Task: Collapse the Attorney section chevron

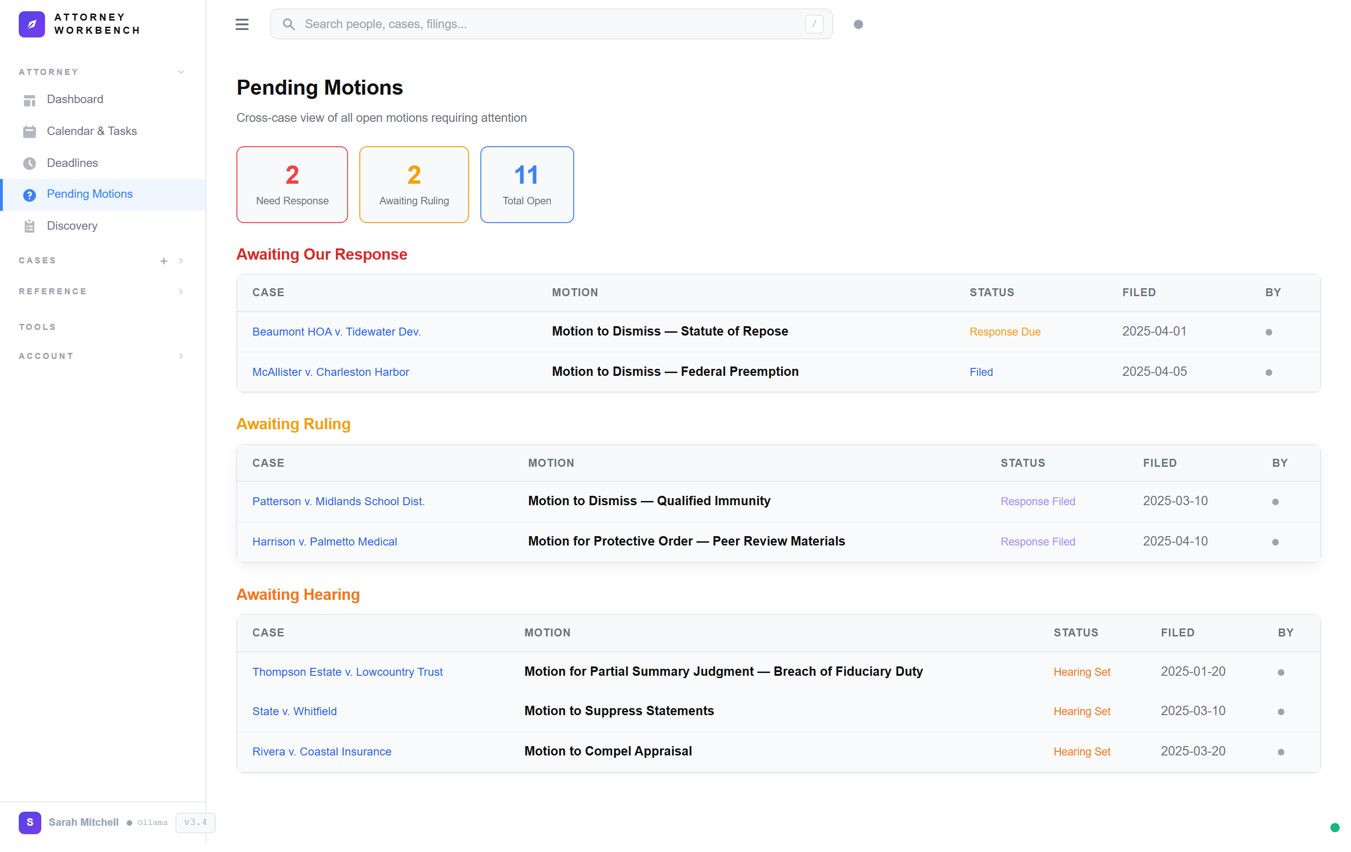Action: click(x=181, y=72)
